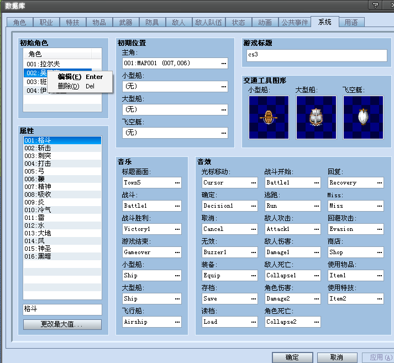The image size is (394, 363).
Task: Browse for the Collapse2 sound effect
Action: coord(317,322)
